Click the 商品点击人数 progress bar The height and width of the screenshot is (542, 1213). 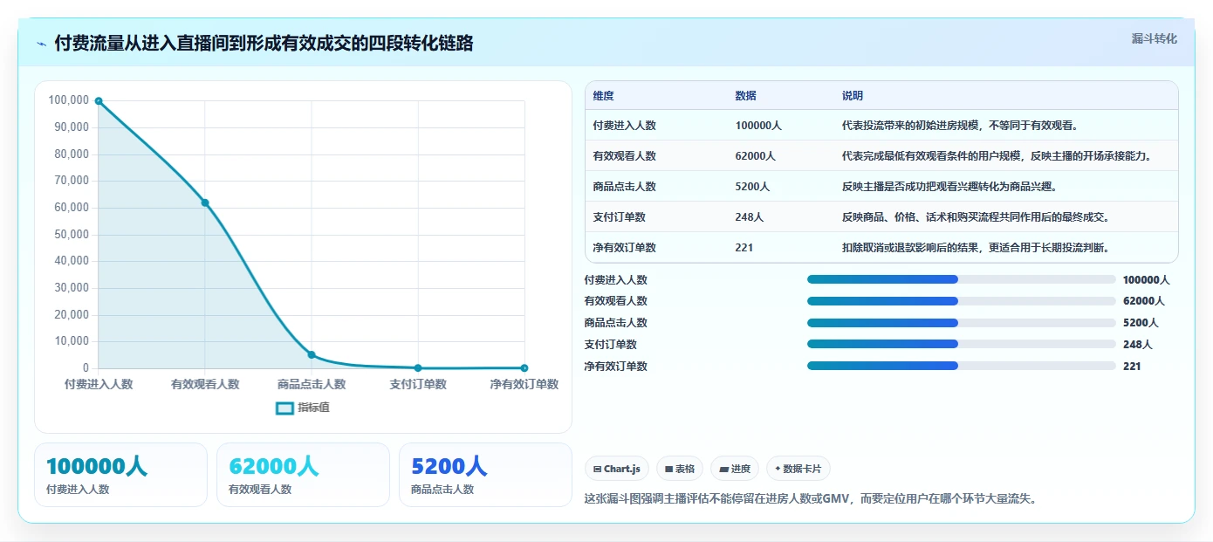pyautogui.click(x=962, y=322)
